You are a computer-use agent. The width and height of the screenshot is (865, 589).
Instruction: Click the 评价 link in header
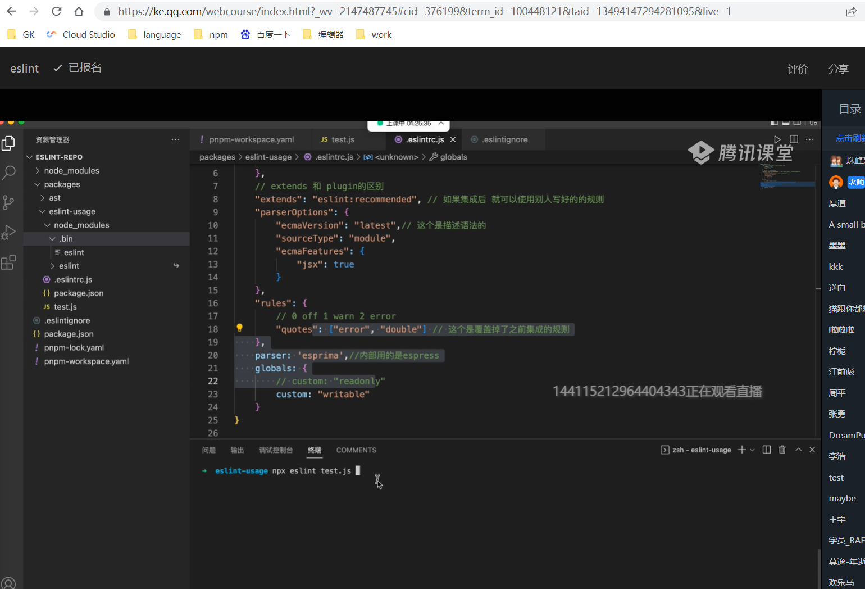tap(798, 69)
